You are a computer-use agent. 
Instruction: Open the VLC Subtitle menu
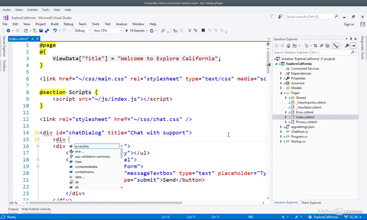click(x=32, y=10)
